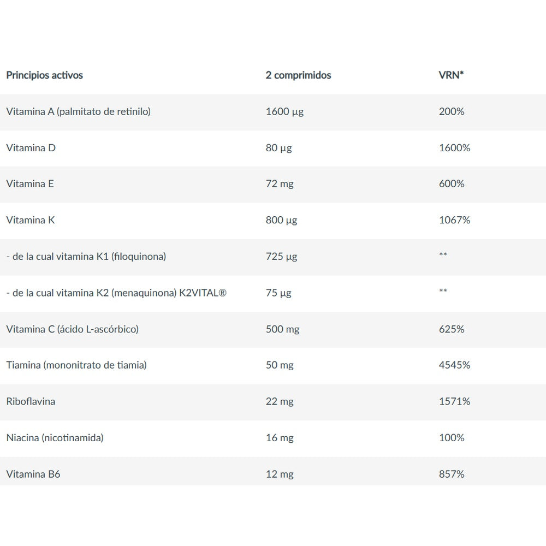Image resolution: width=546 pixels, height=546 pixels.
Task: Select the Vitamina D row label
Action: (x=31, y=147)
